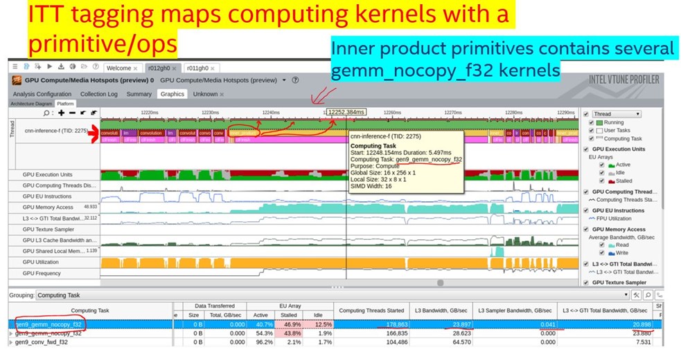
Task: Uncheck the Idle EU Arrays checkbox
Action: point(601,173)
